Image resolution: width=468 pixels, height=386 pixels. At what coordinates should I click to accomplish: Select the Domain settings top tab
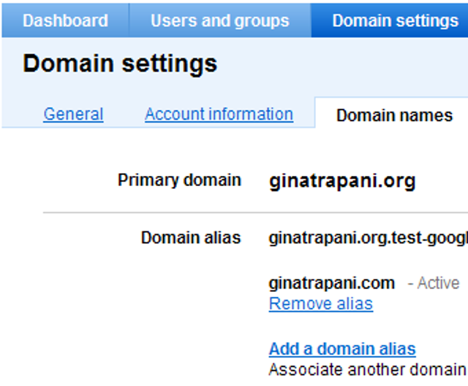(x=390, y=20)
